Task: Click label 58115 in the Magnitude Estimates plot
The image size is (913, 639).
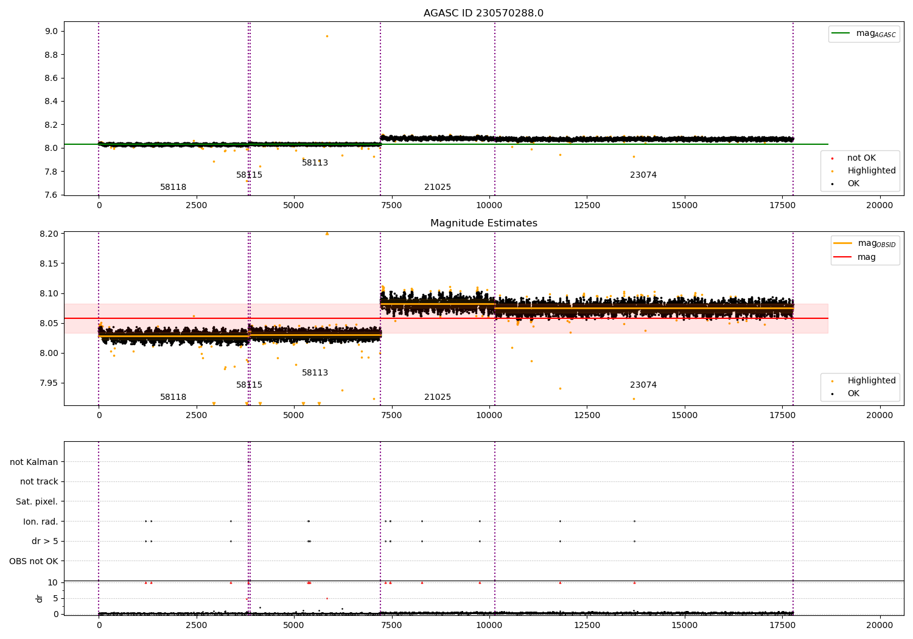Action: (x=250, y=385)
